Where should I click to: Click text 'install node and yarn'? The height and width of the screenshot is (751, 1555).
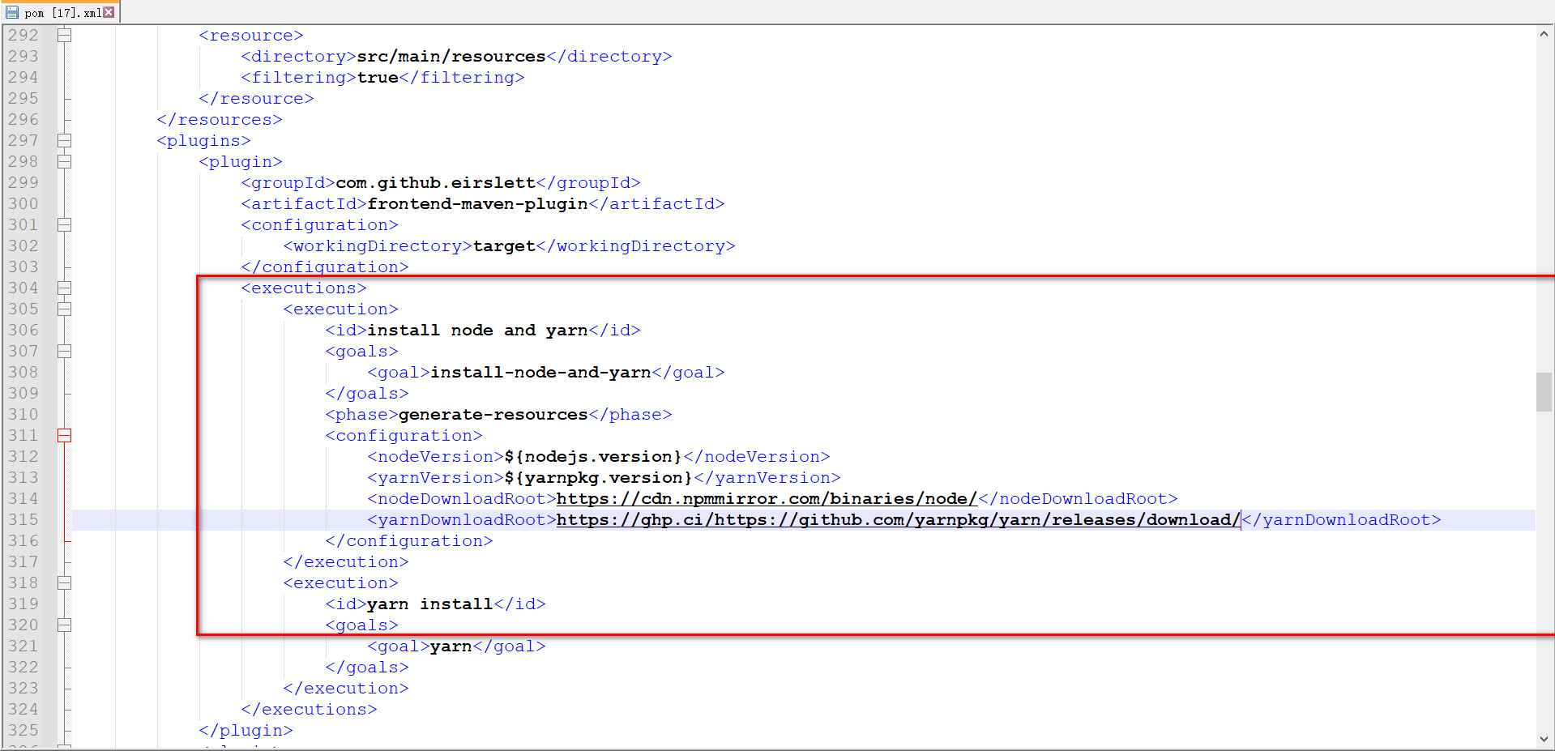pyautogui.click(x=477, y=331)
